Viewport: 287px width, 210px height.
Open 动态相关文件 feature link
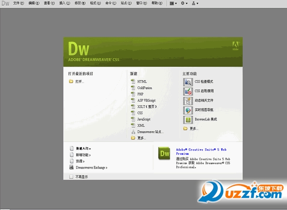pos(204,100)
